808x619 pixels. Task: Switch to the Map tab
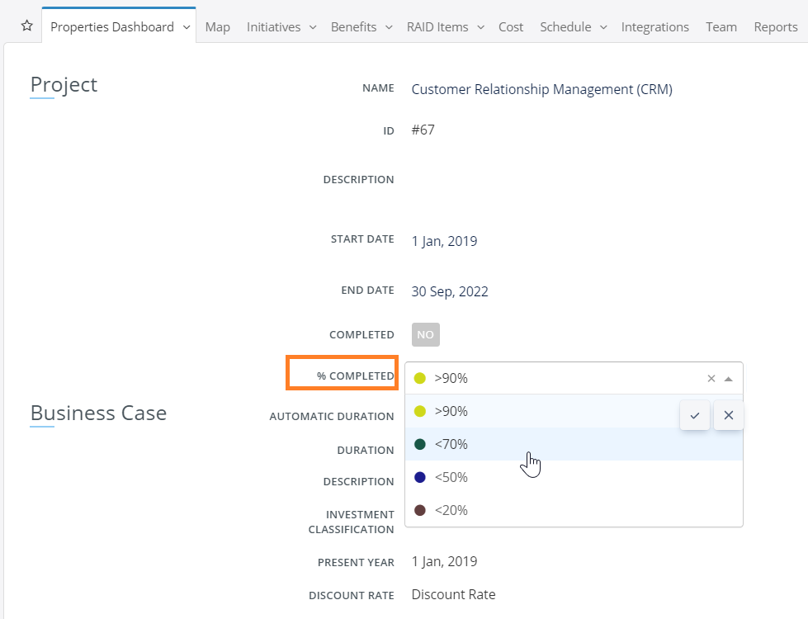218,27
